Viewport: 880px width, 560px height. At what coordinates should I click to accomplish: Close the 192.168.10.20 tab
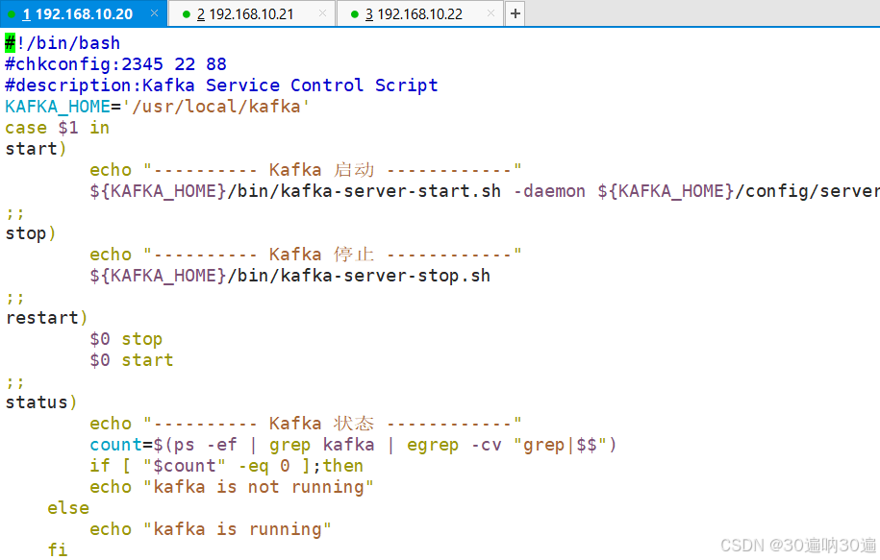[x=154, y=12]
